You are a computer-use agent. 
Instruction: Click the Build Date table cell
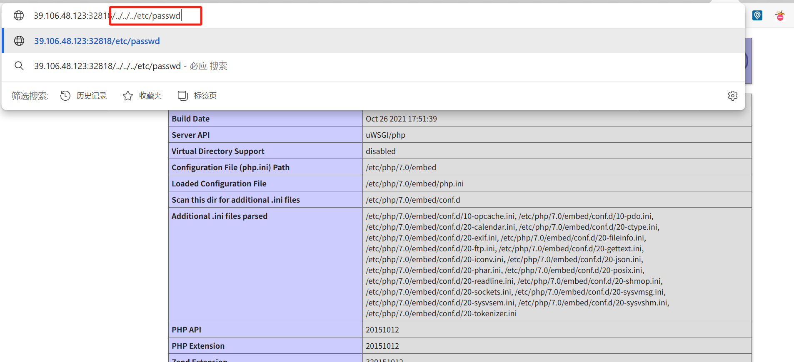pyautogui.click(x=265, y=119)
